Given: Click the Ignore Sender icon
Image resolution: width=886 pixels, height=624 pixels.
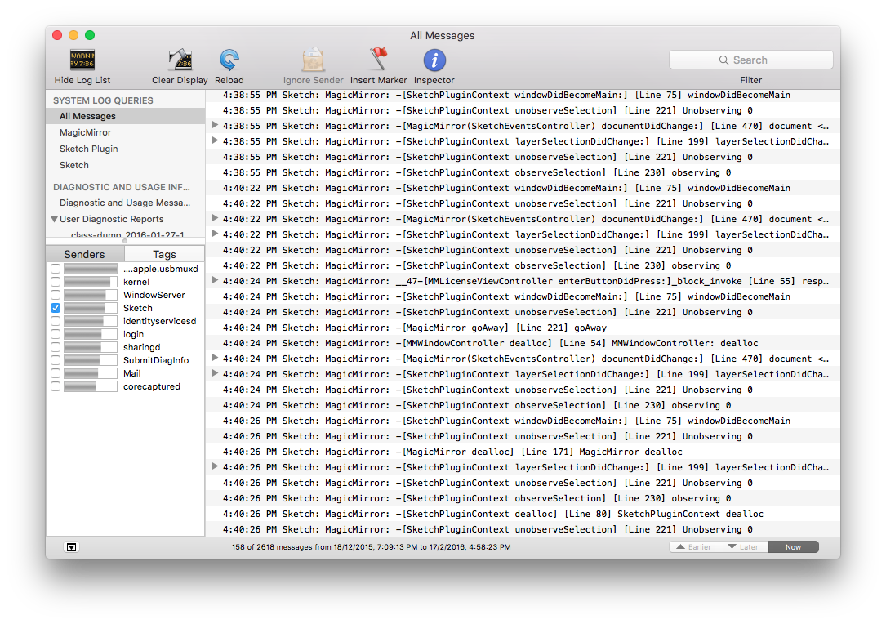Looking at the screenshot, I should click(313, 60).
